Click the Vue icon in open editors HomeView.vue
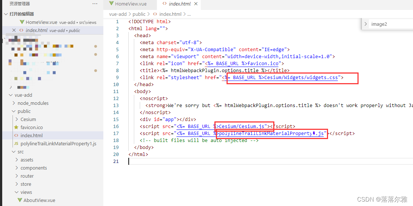The image size is (413, 206). tap(22, 22)
